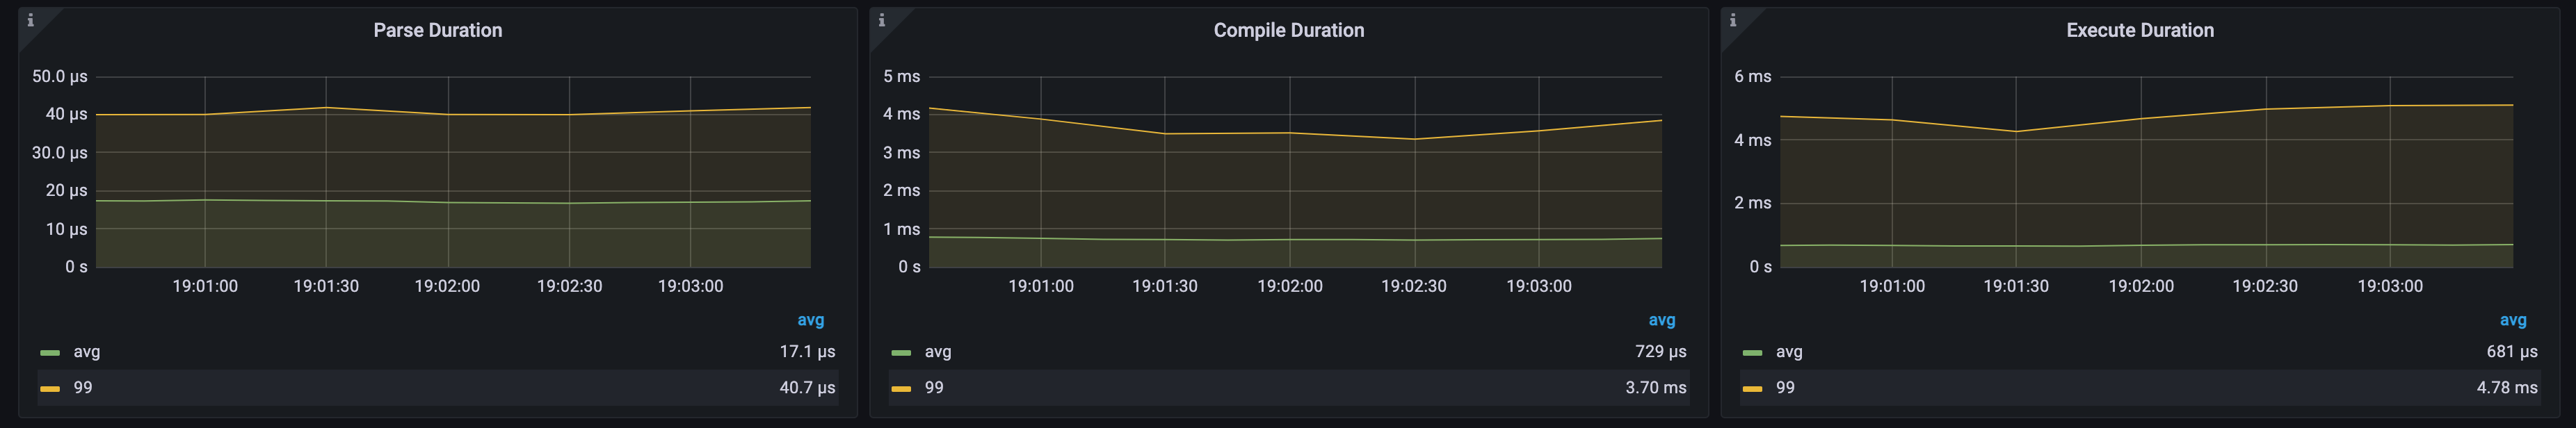Open the Execute Duration panel title menu
Viewport: 2576px width, 428px height.
2140,31
